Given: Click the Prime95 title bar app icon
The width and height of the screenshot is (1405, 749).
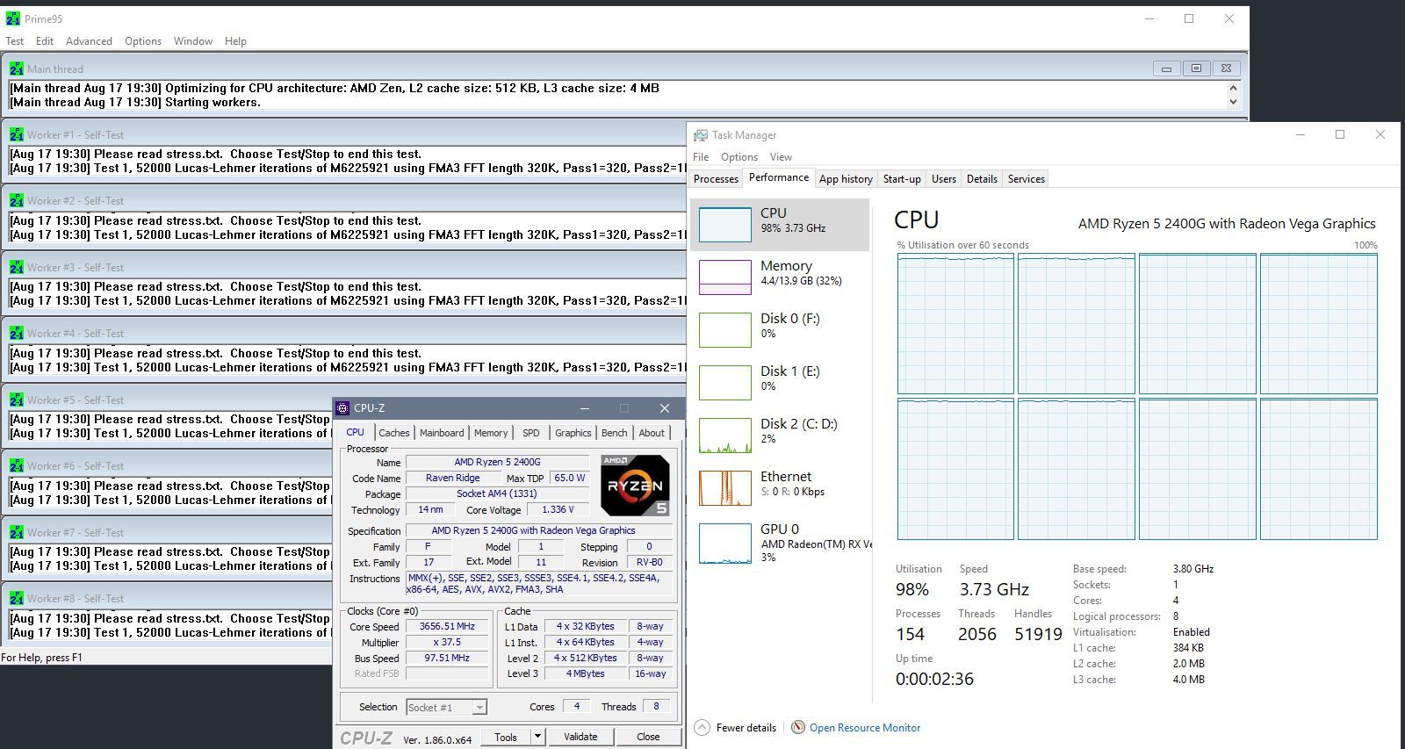Looking at the screenshot, I should tap(13, 18).
